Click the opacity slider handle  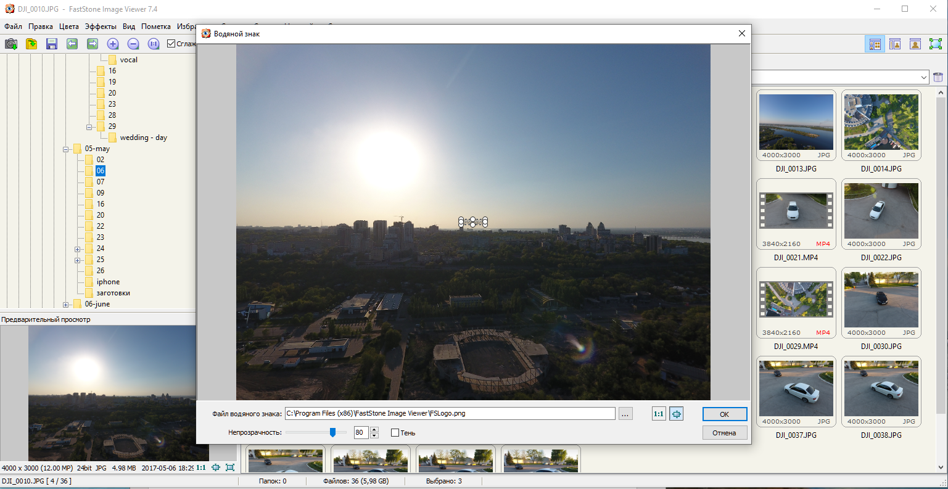pos(333,432)
